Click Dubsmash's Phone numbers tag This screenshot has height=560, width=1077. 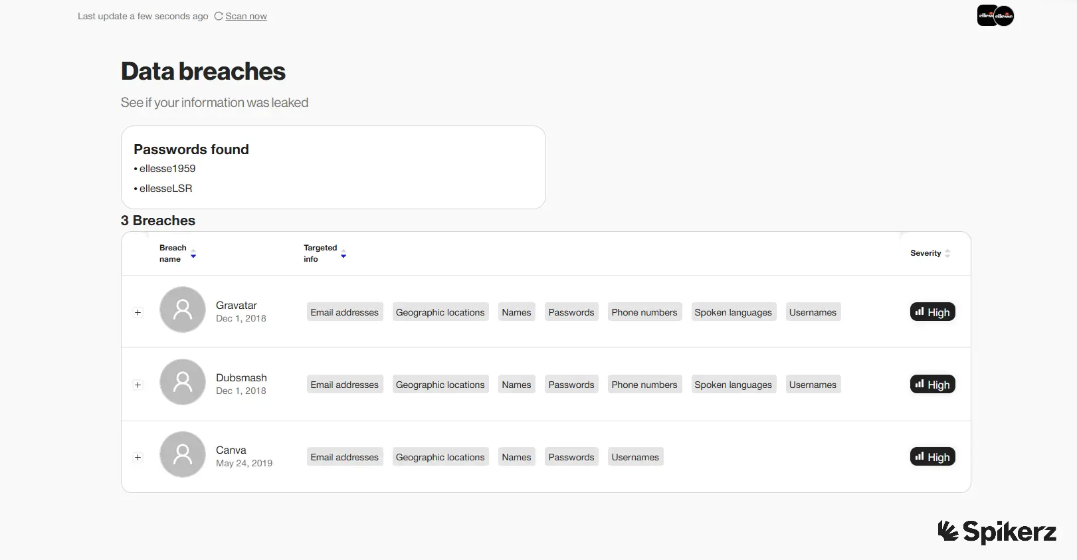pos(644,385)
